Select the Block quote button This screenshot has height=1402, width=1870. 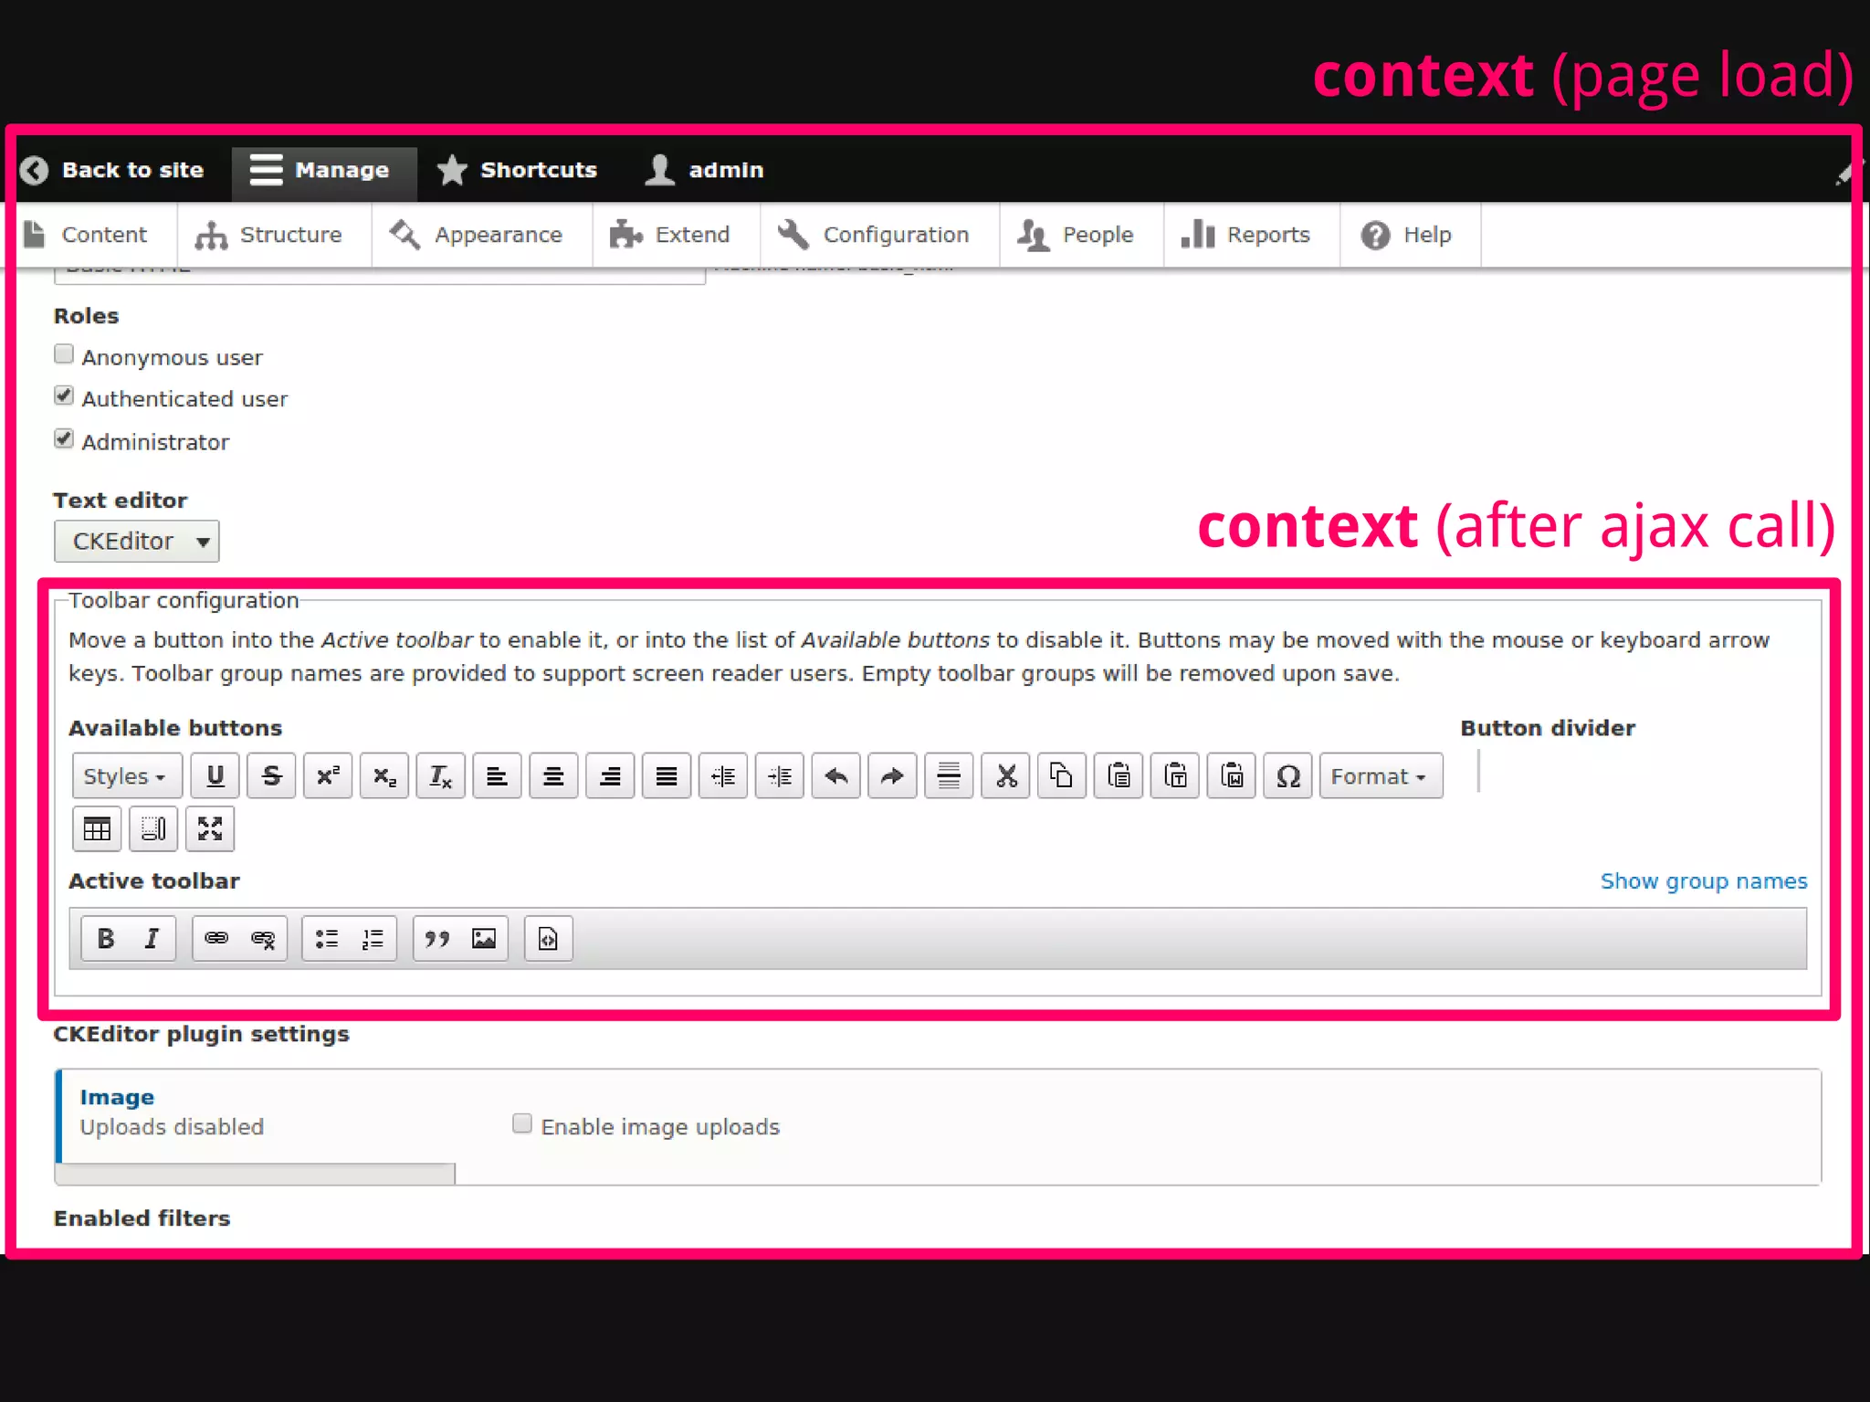[x=437, y=938]
